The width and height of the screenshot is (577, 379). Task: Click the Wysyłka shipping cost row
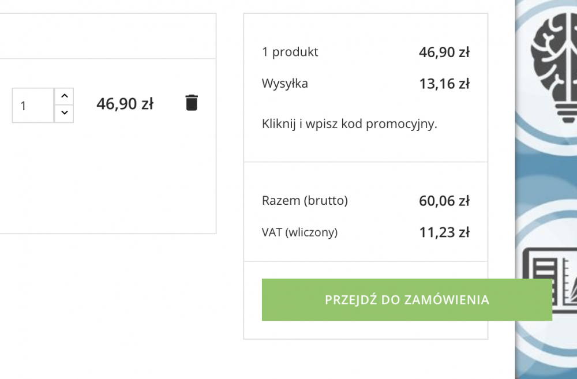coord(285,83)
